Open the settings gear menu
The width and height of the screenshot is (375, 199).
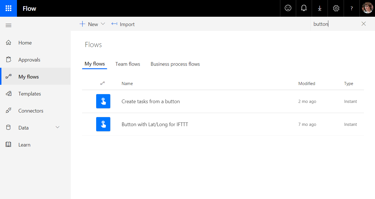click(x=336, y=8)
